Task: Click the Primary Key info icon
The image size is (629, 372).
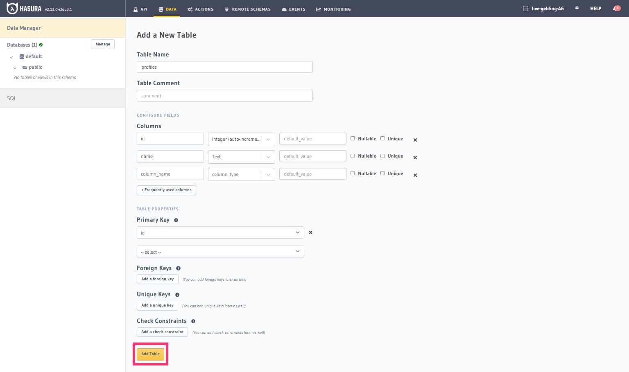Action: (176, 220)
